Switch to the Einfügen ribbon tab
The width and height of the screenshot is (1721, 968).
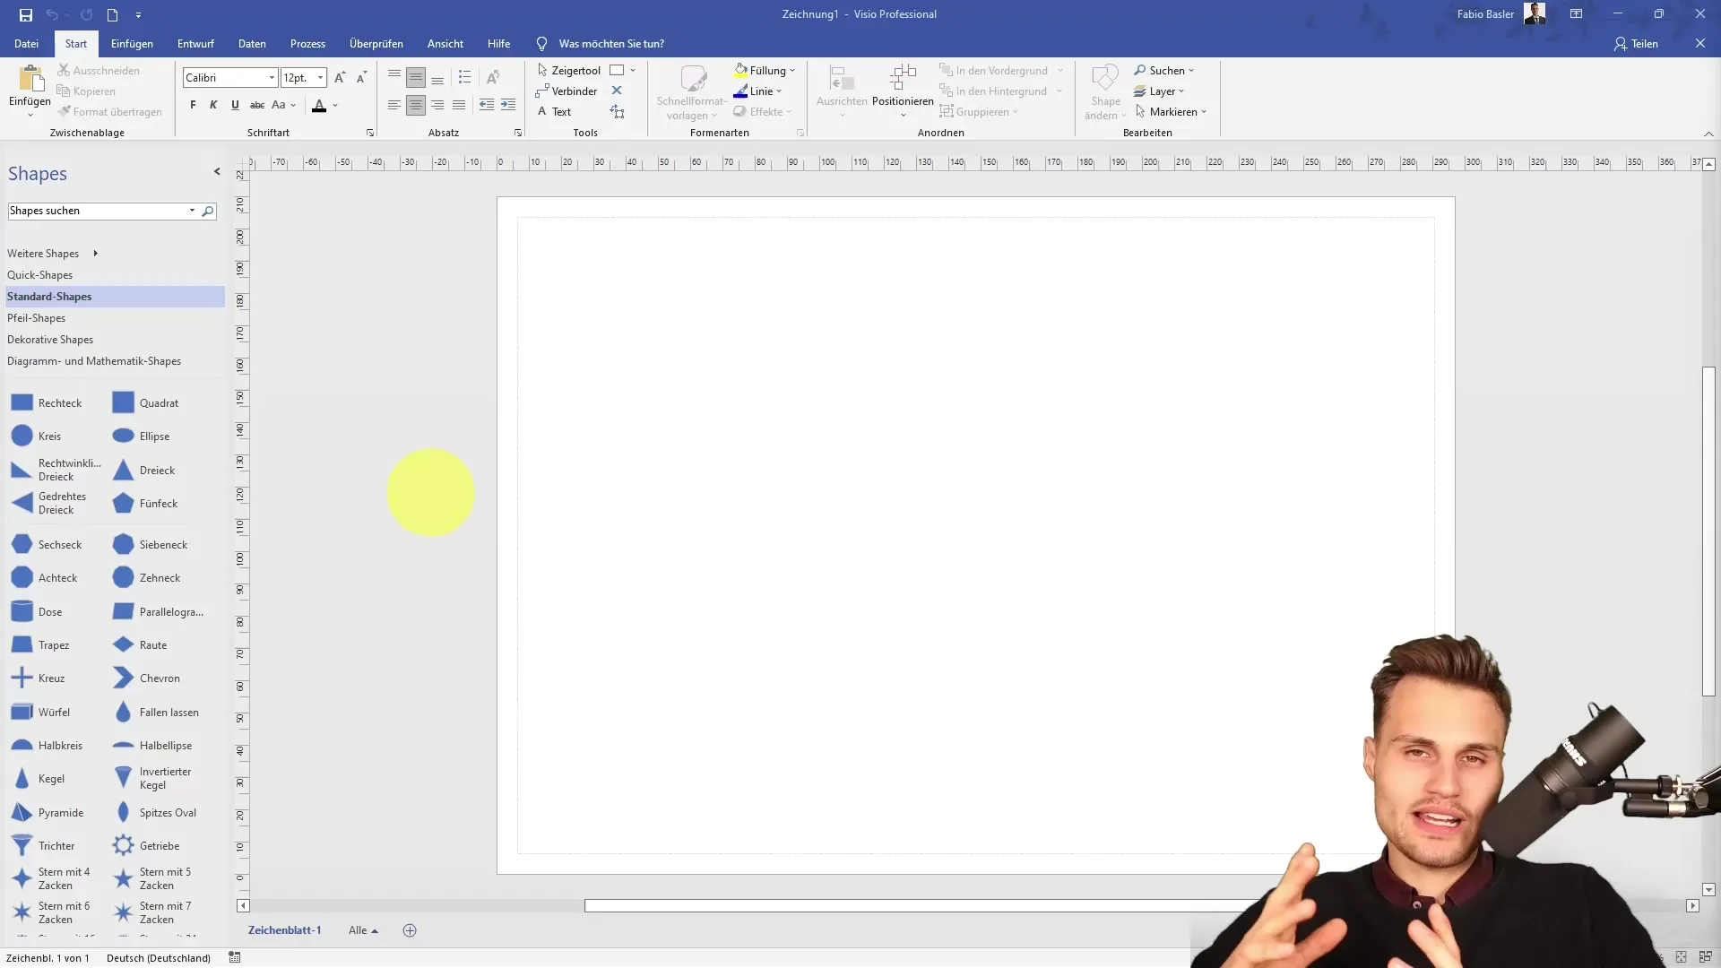coord(132,43)
